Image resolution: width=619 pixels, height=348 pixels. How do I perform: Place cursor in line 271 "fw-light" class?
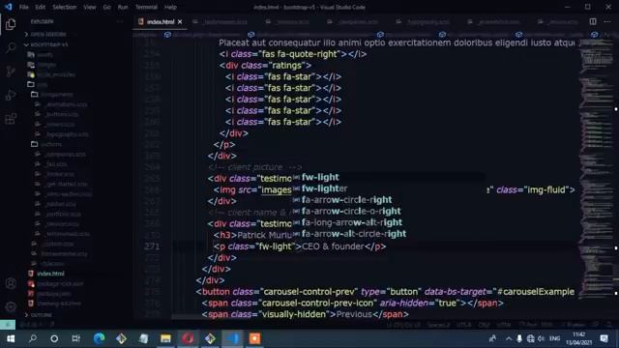[274, 246]
